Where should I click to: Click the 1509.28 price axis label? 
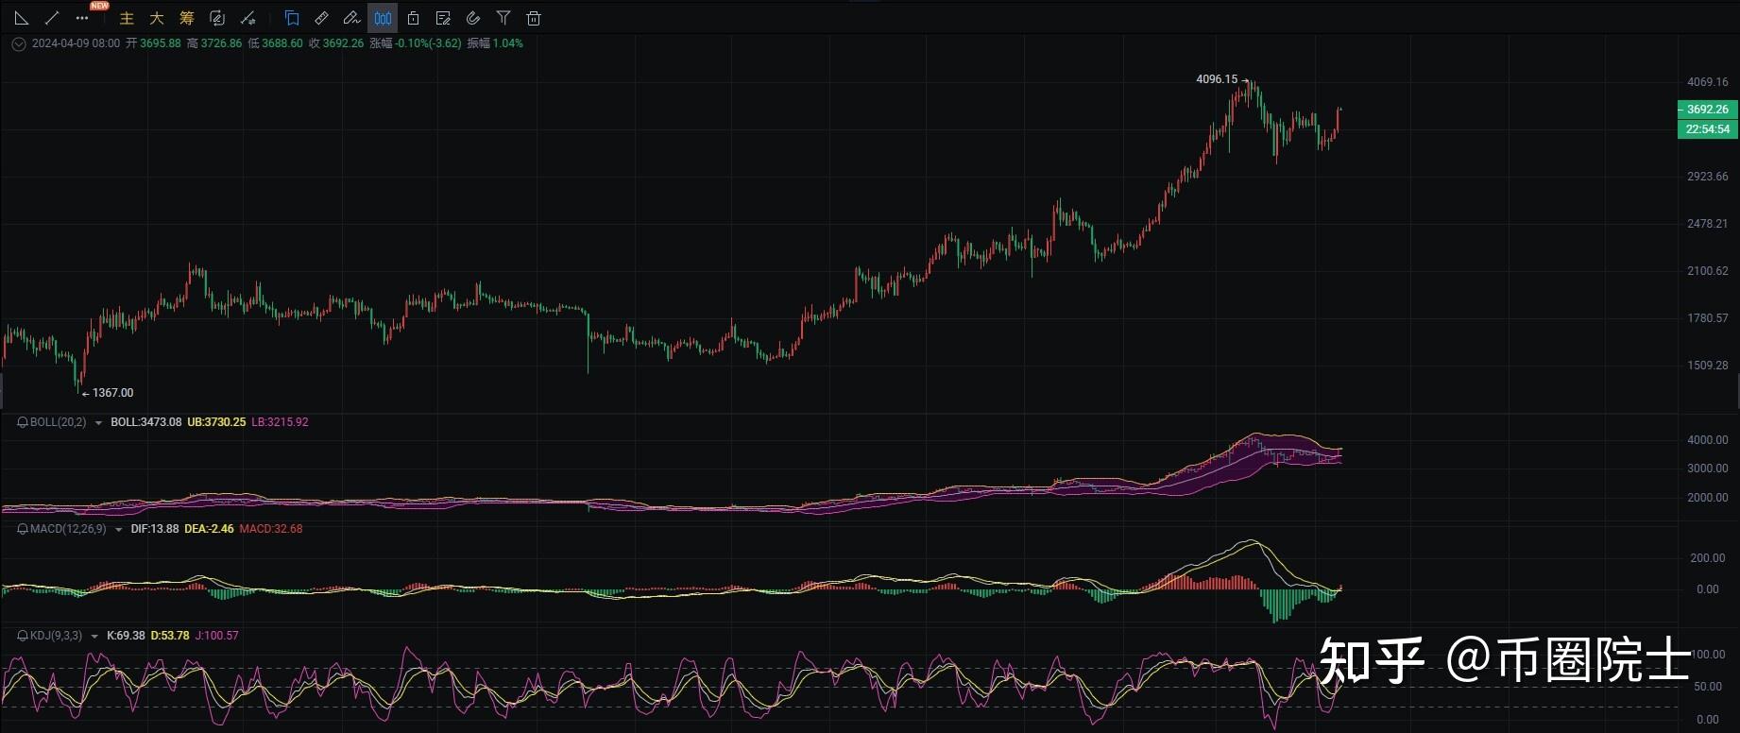1708,366
